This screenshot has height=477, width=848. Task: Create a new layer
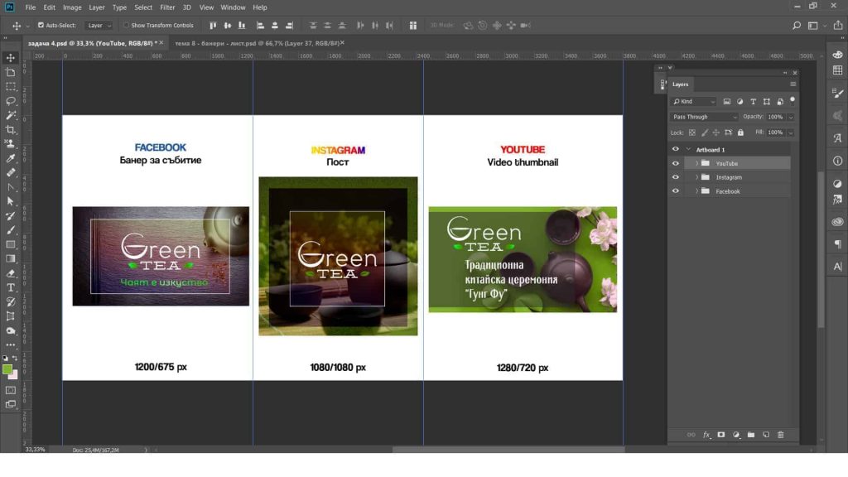(766, 435)
